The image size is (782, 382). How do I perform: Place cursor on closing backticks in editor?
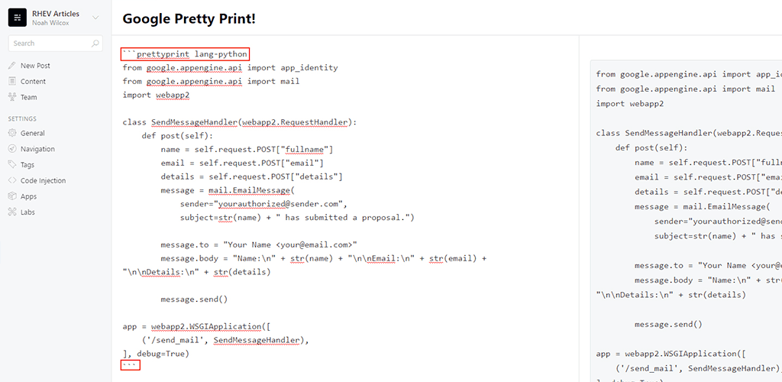click(x=131, y=366)
